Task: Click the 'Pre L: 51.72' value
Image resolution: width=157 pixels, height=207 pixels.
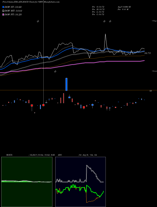Action: pyautogui.click(x=98, y=12)
